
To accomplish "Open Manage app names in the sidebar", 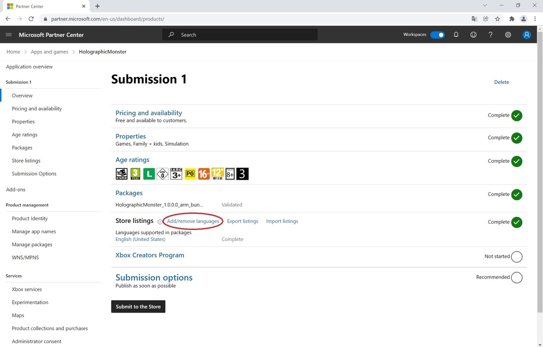I will 34,232.
